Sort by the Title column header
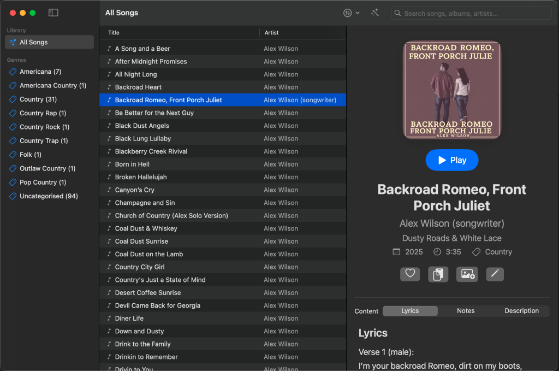Viewport: 559px width, 371px height. tap(179, 33)
